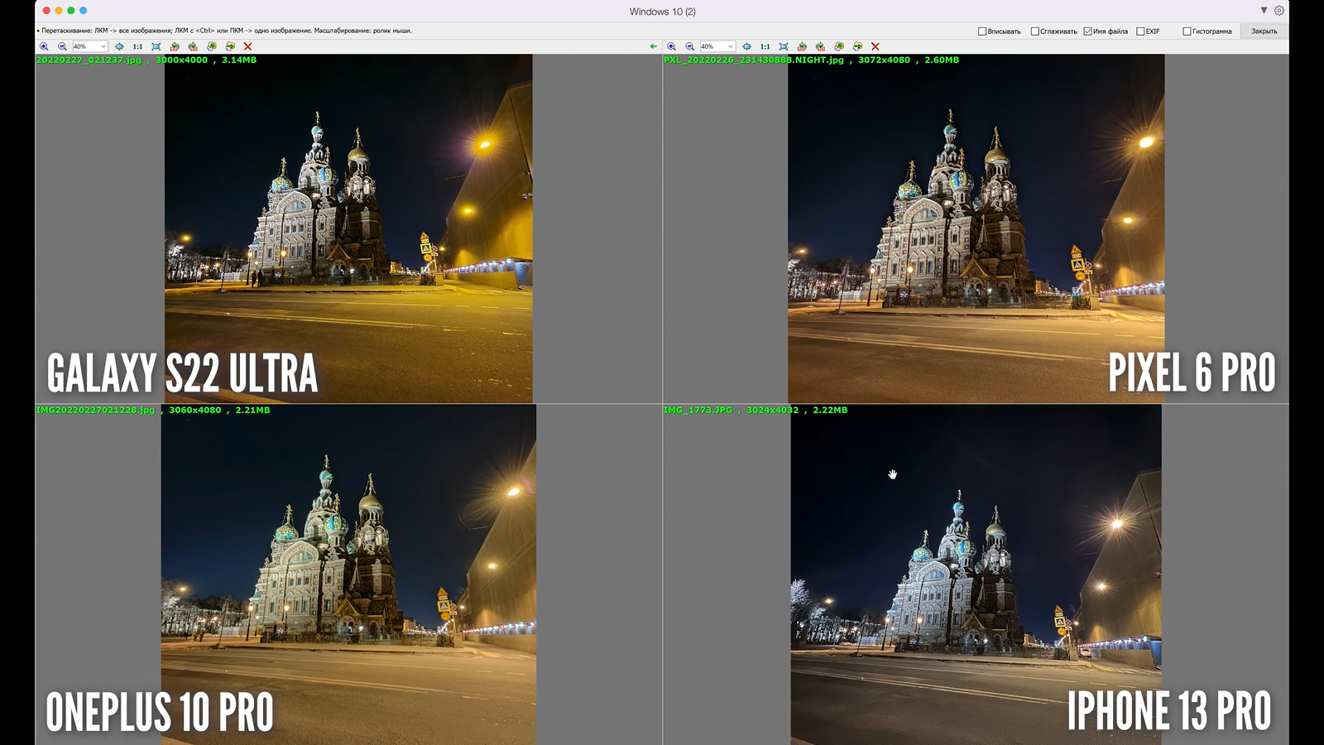Remove image with right pane red X
The height and width of the screenshot is (745, 1324).
(875, 46)
